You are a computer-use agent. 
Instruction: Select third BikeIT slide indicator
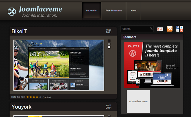click(x=109, y=47)
